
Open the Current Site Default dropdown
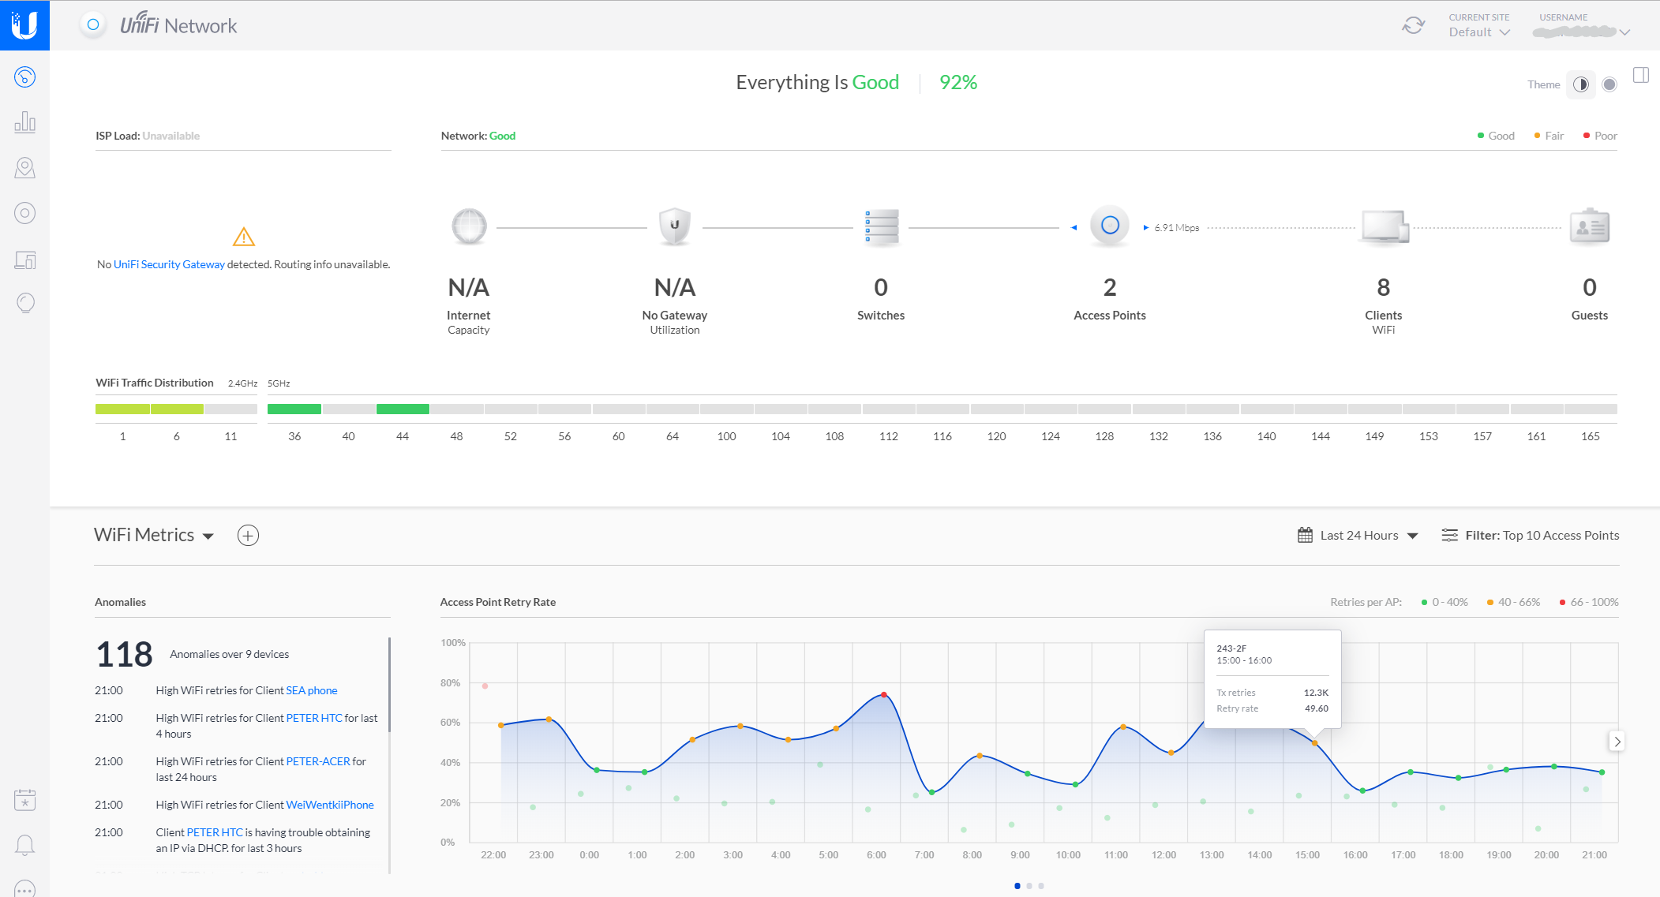pos(1478,32)
